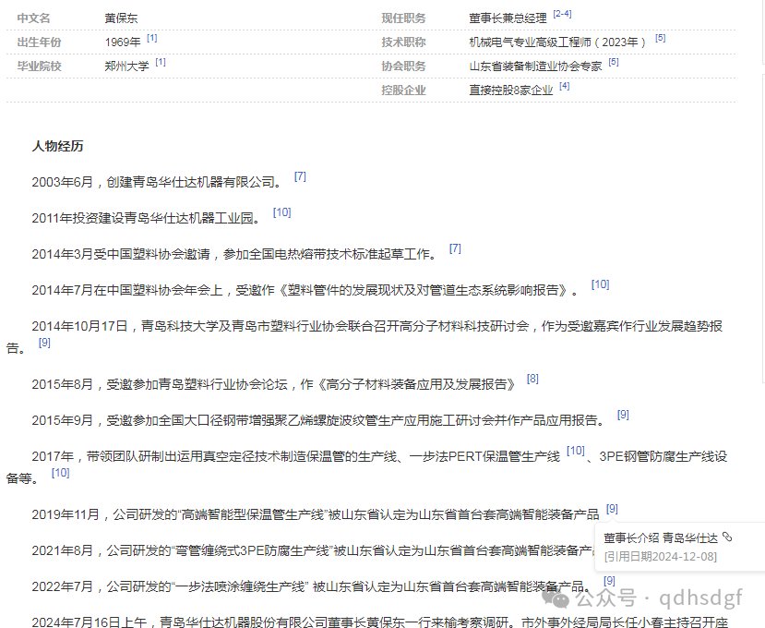Click the 协会职务 field label
The image size is (765, 628).
point(403,66)
